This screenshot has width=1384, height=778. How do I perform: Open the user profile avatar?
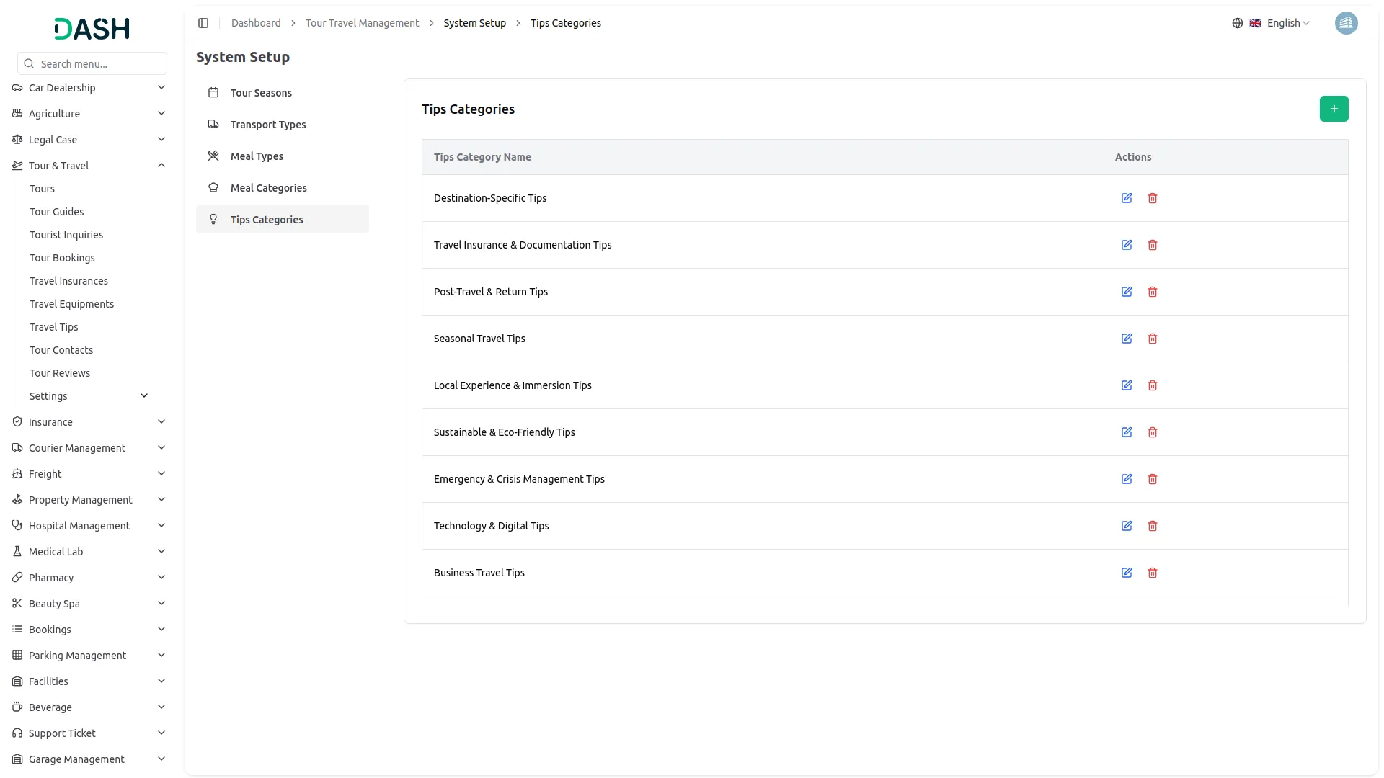tap(1346, 23)
